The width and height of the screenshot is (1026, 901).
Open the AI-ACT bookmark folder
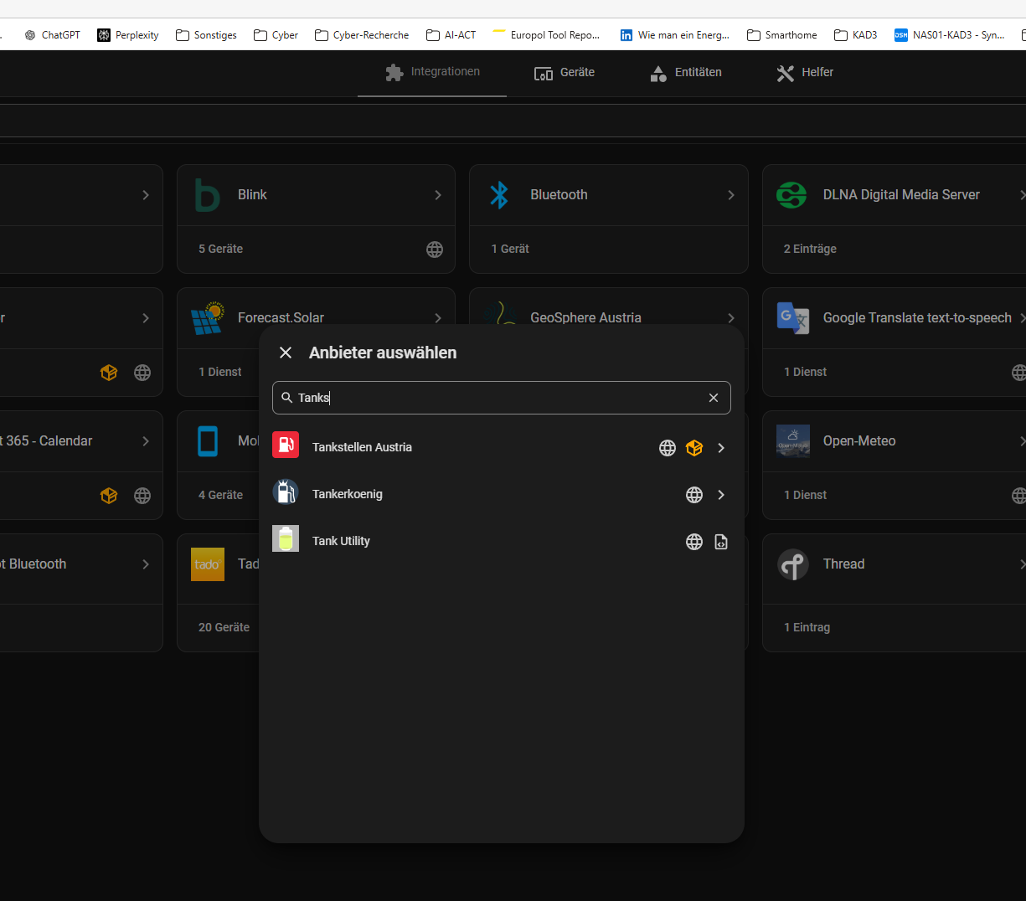(451, 35)
